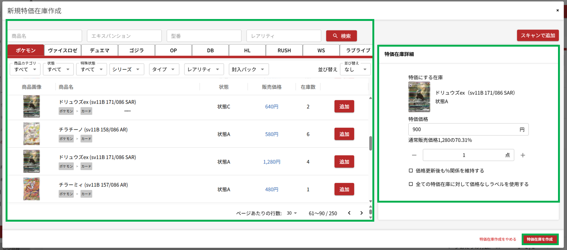567x250 pixels.
Task: Expand the 封入パック dropdown
Action: (x=249, y=69)
